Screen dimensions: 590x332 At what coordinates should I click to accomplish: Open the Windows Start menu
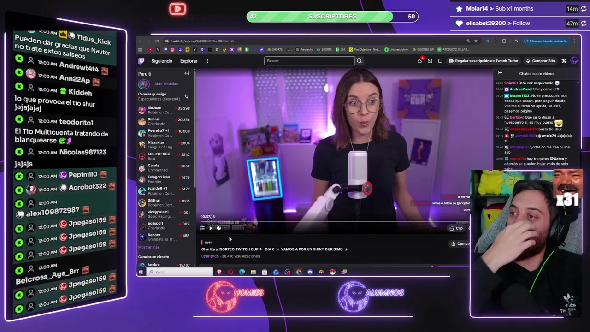point(140,272)
